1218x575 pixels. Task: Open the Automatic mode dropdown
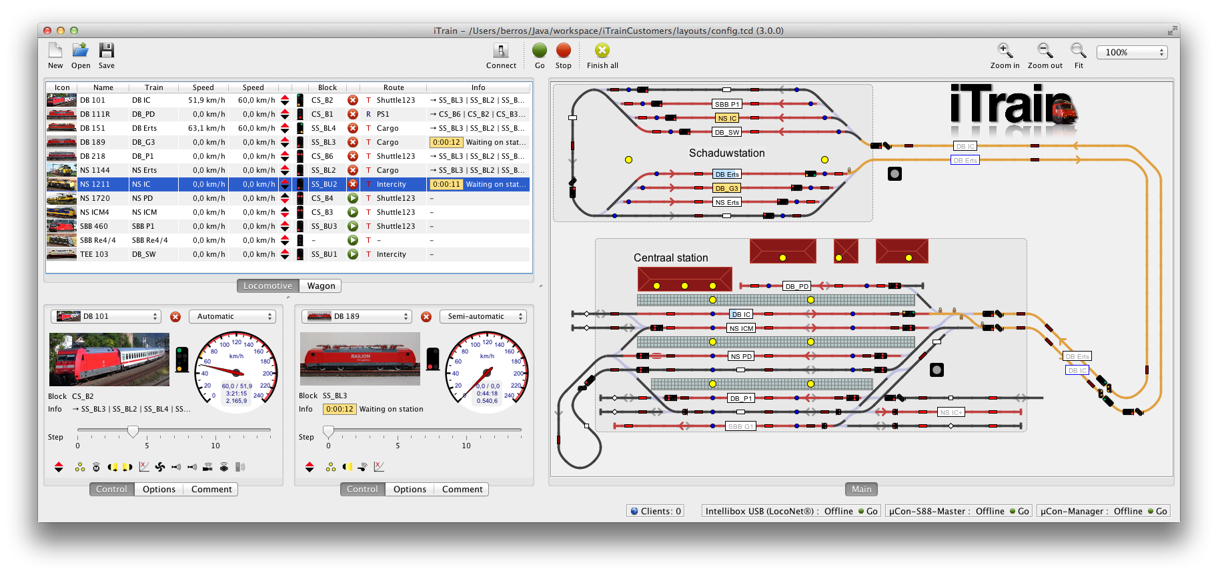pyautogui.click(x=232, y=316)
